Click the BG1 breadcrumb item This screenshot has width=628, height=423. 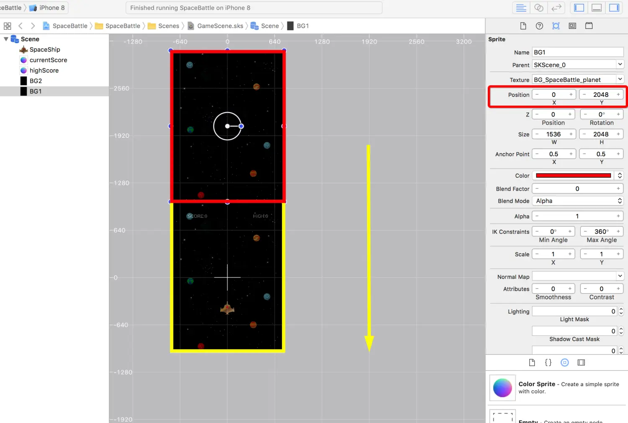298,26
